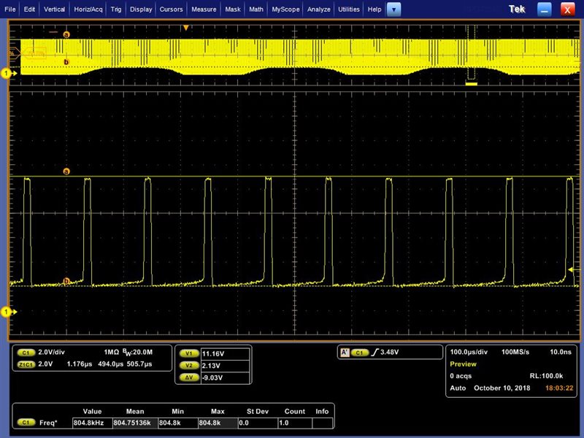Select the 11.16V cursor value field
This screenshot has width=584, height=438.
pyautogui.click(x=225, y=354)
